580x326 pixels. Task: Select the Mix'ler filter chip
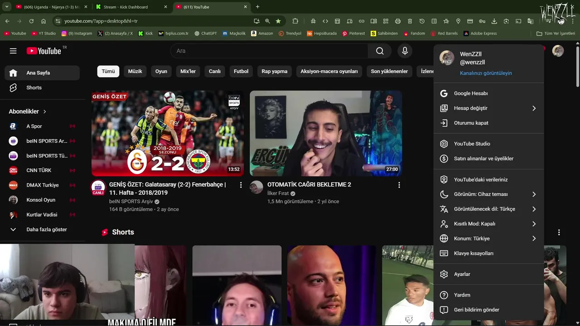coord(188,71)
